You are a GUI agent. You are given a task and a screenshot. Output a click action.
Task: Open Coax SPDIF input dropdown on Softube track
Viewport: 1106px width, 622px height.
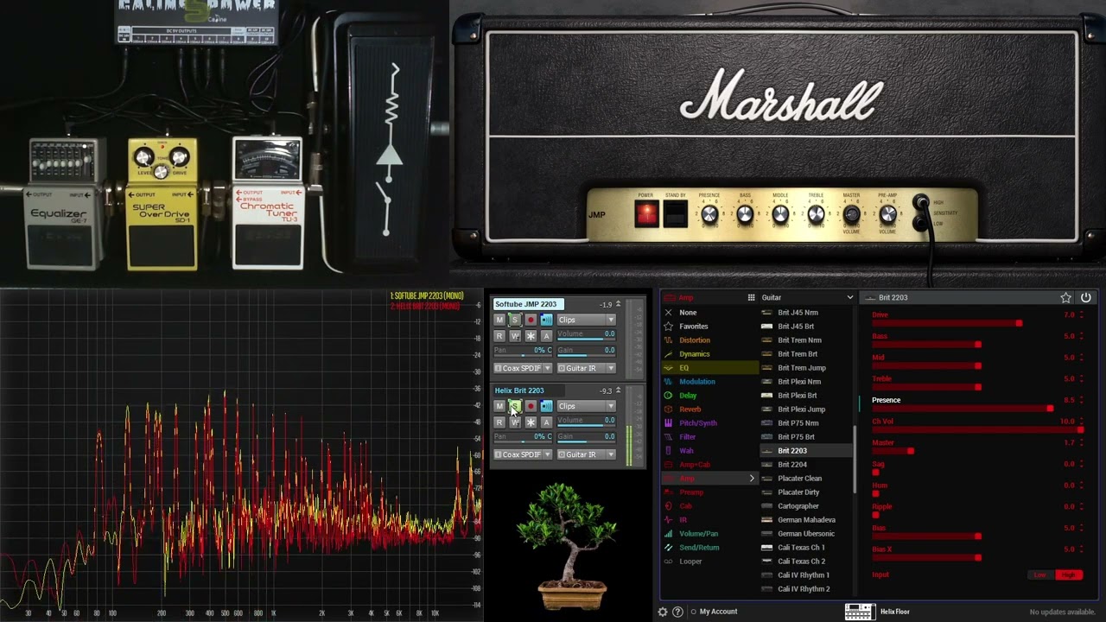pyautogui.click(x=523, y=368)
